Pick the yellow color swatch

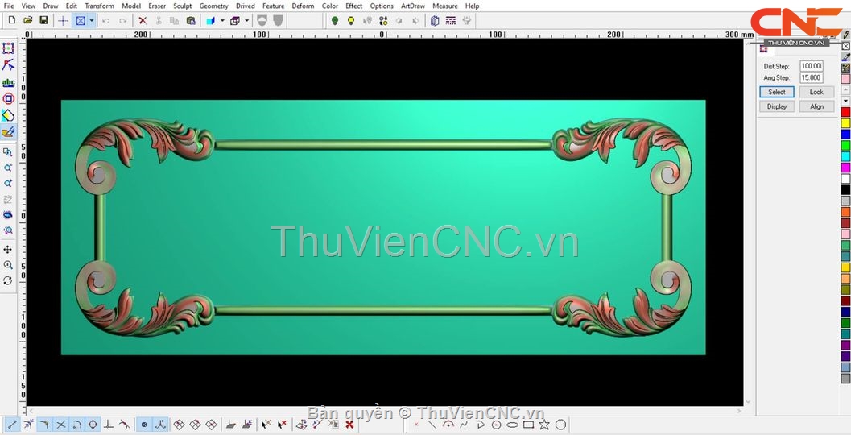click(x=845, y=123)
